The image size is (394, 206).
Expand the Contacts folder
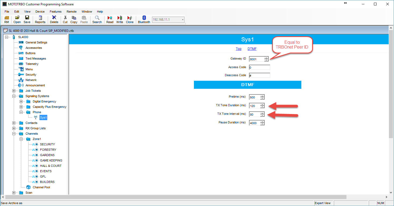14,123
